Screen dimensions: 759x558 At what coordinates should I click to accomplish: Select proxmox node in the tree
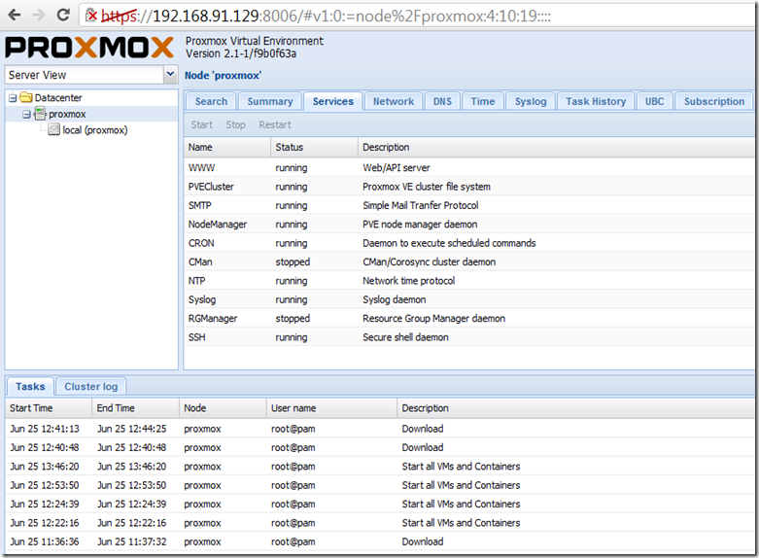tap(67, 115)
